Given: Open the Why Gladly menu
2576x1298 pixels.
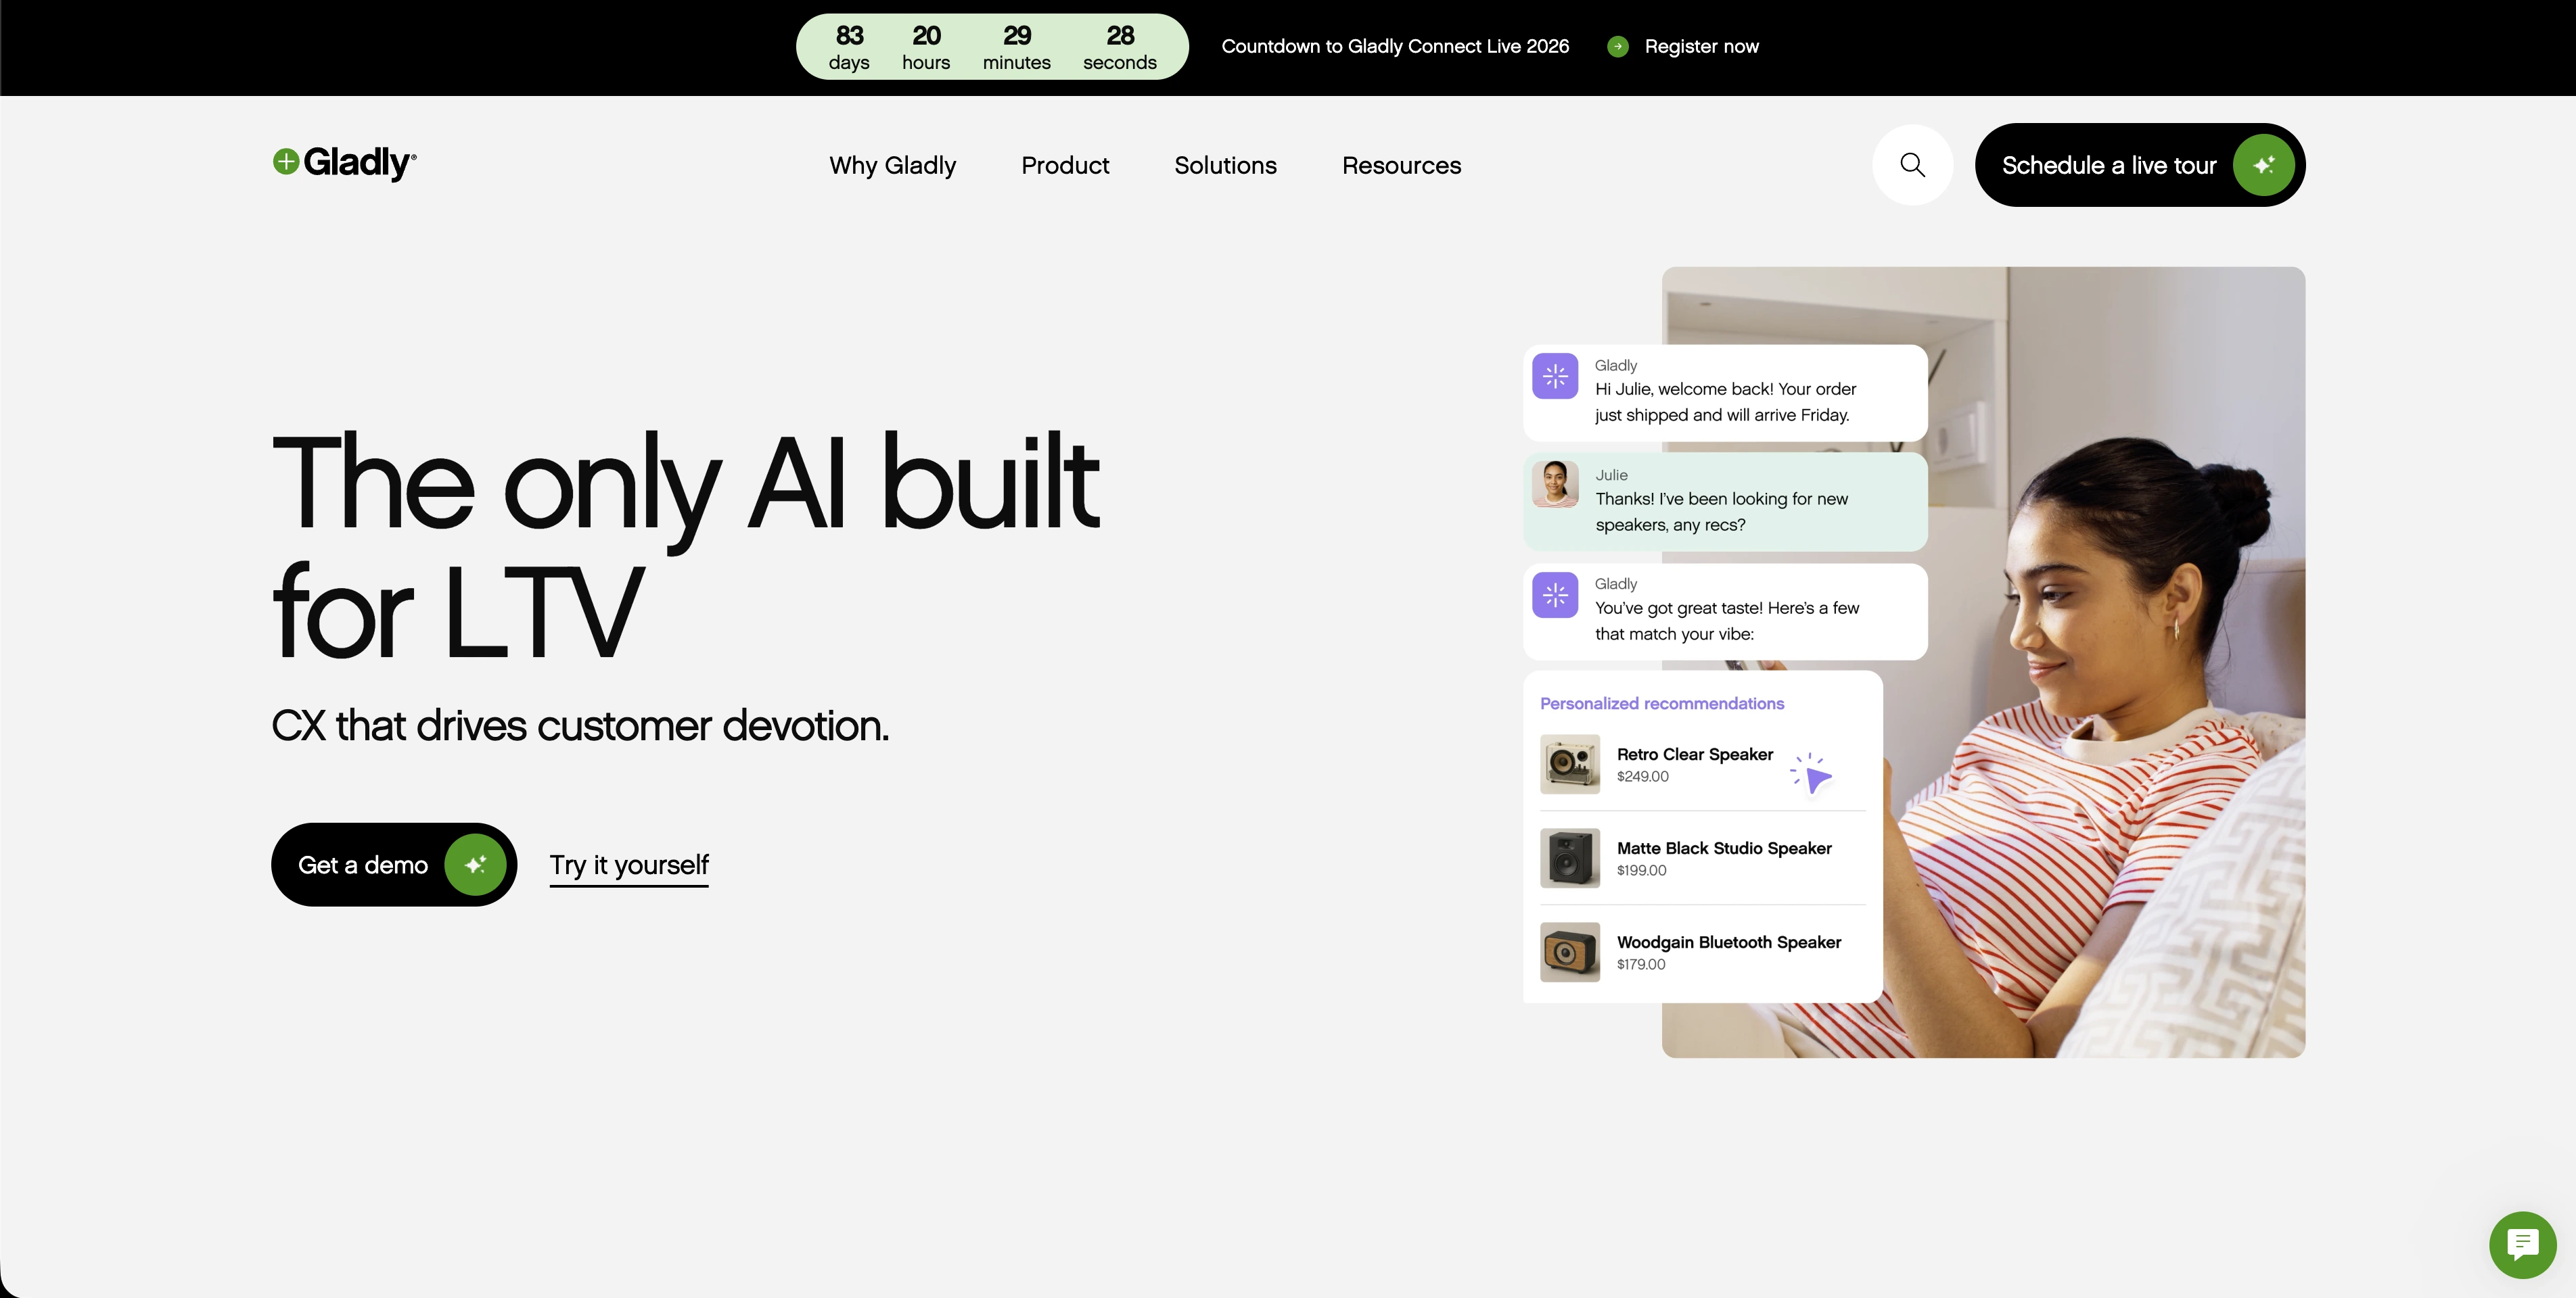Looking at the screenshot, I should tap(892, 166).
